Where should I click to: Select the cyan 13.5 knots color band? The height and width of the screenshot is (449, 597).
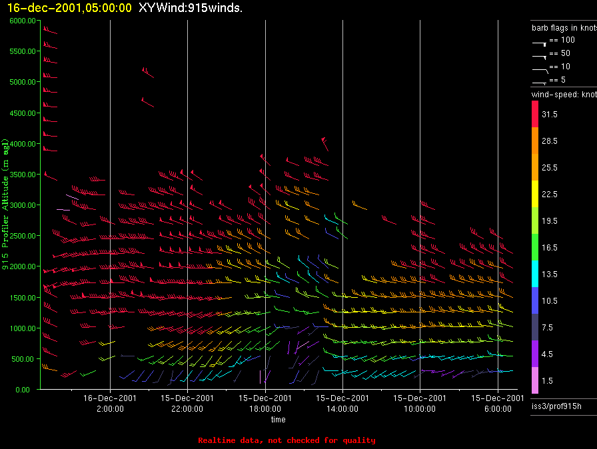(535, 274)
